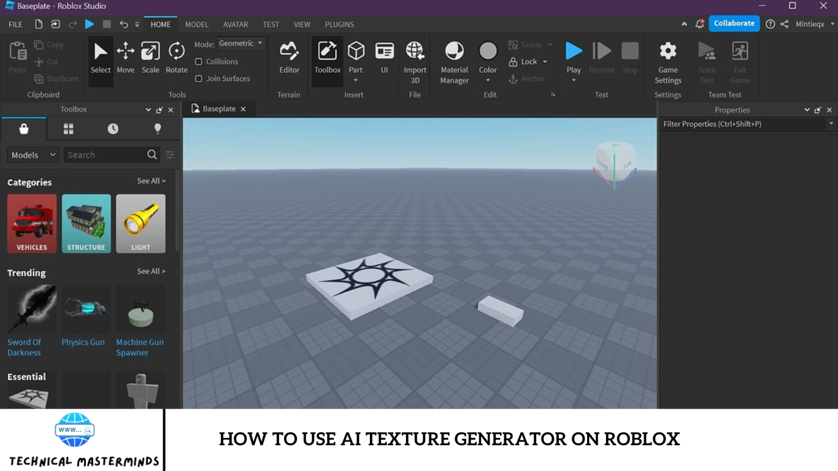Select the Rotate tool
This screenshot has width=838, height=471.
pyautogui.click(x=177, y=58)
